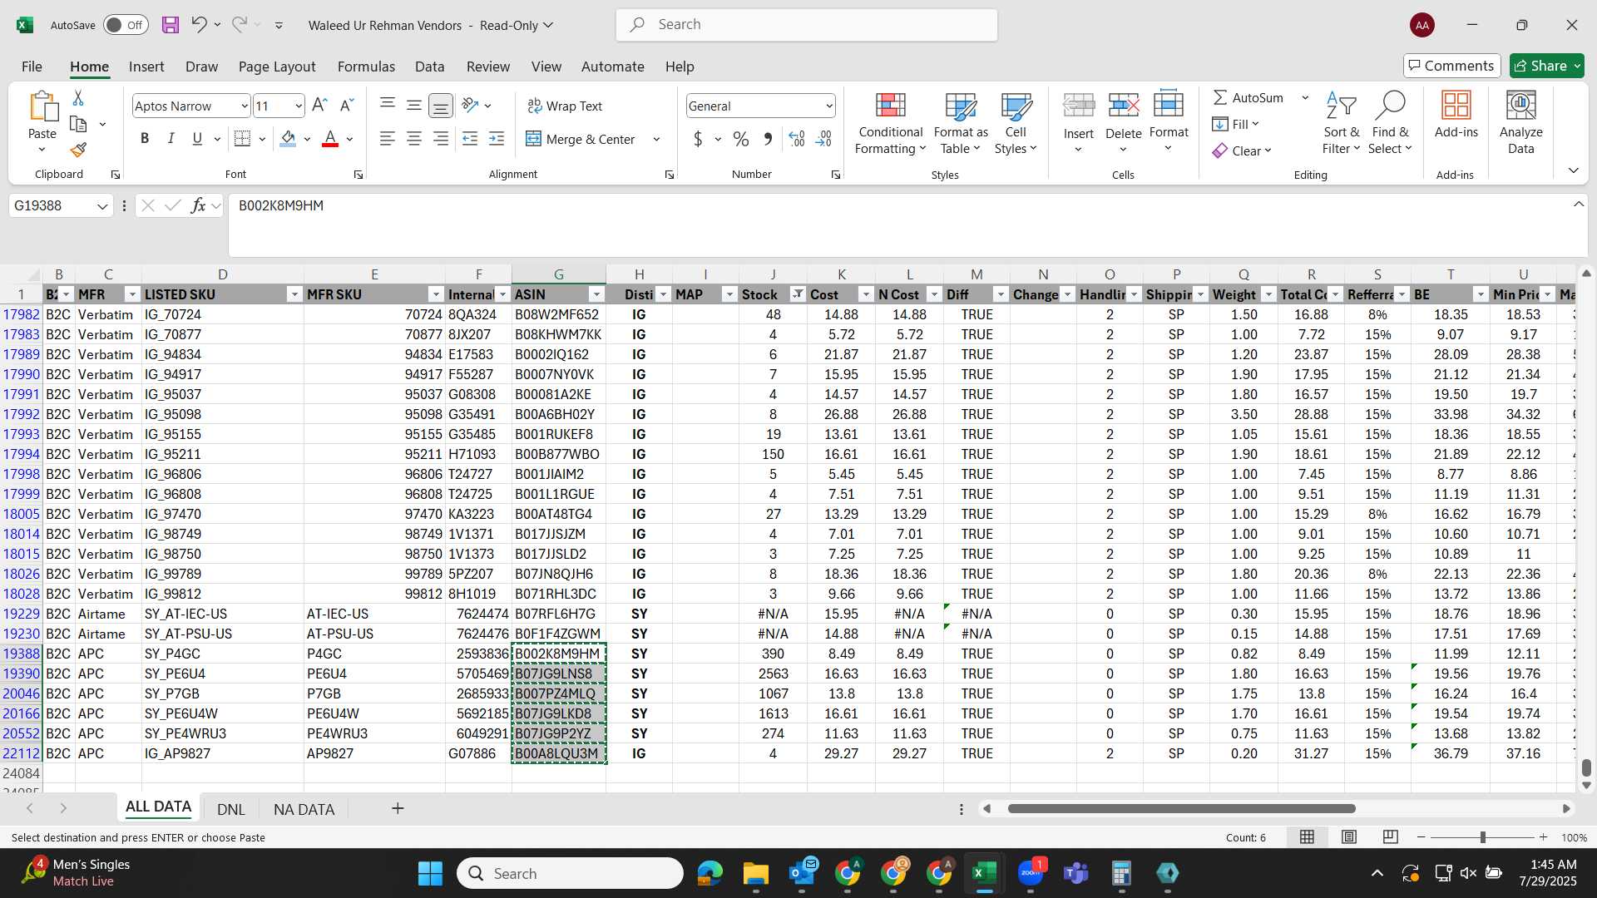The height and width of the screenshot is (898, 1597).
Task: Add a new sheet with plus button
Action: tap(398, 808)
